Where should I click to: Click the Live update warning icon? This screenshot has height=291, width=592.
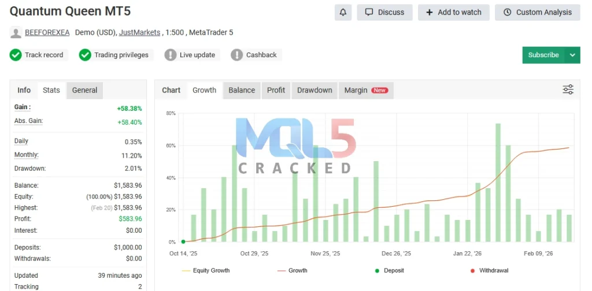(170, 55)
